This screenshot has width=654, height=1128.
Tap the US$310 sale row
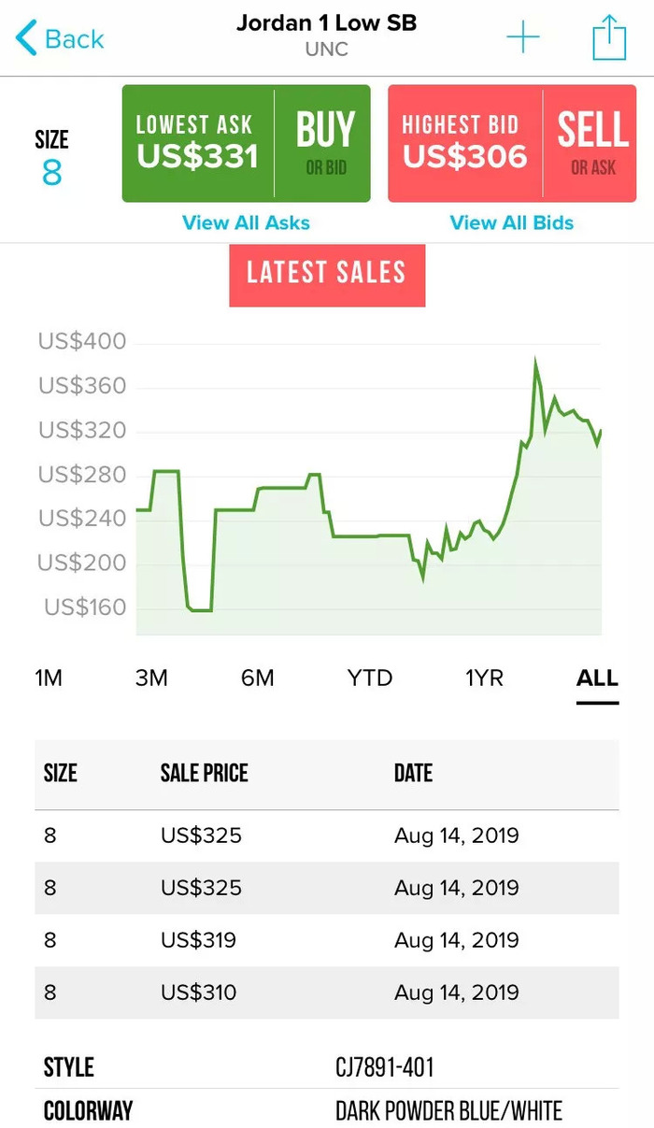[326, 992]
